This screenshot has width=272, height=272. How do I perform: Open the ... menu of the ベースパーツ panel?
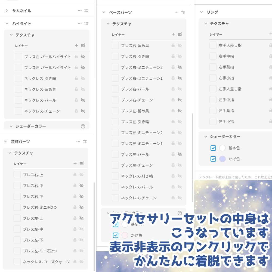177,12
